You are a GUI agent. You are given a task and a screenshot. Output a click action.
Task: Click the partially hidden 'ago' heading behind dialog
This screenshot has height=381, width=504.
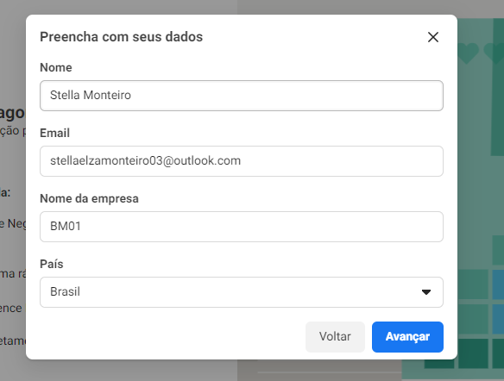tap(12, 113)
